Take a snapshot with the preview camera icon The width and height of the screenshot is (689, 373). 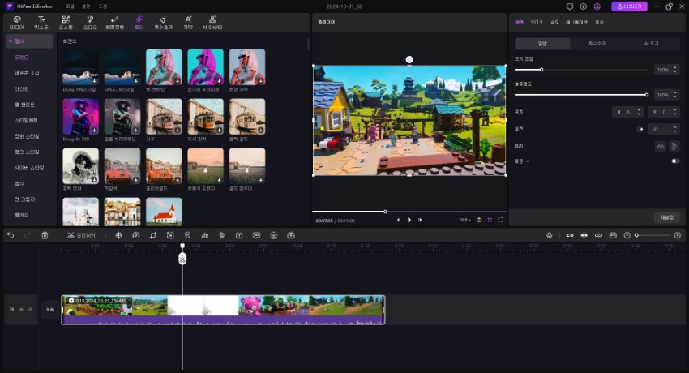click(479, 220)
